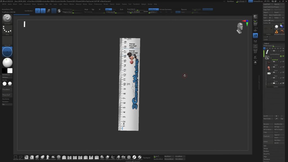Image resolution: width=288 pixels, height=162 pixels.
Task: Toggle visibility of the Brows subtool
Action: 283,78
